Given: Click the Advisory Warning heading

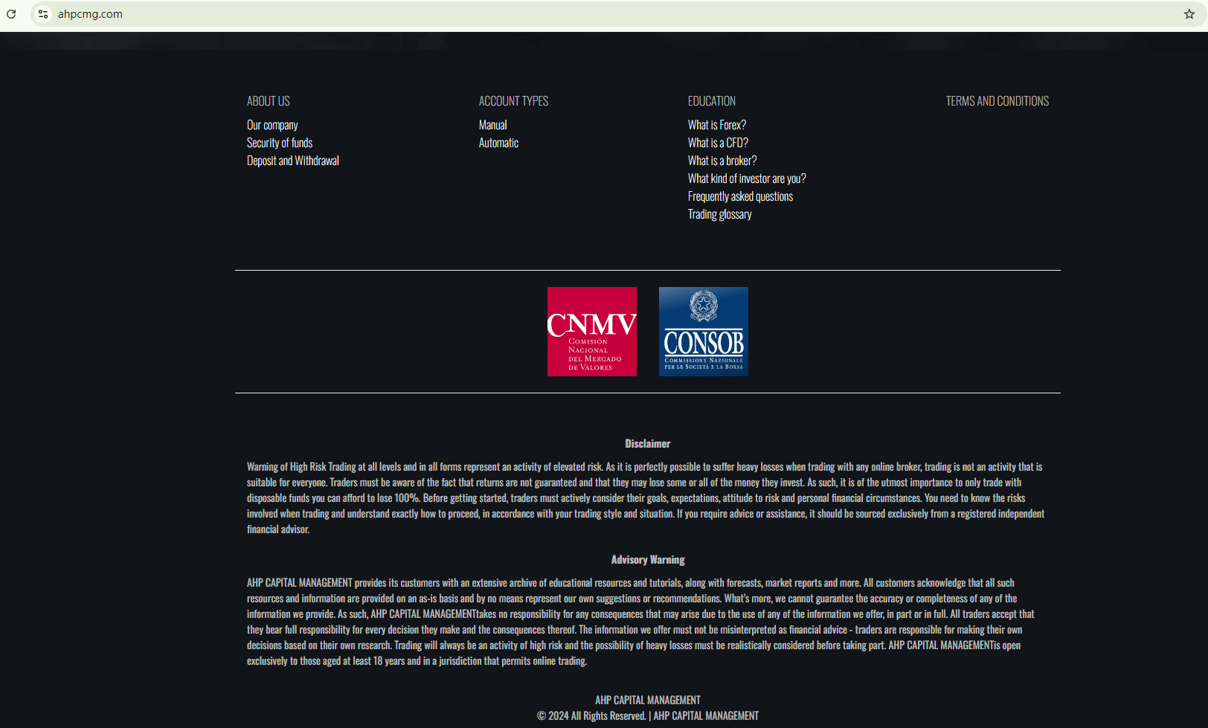Looking at the screenshot, I should (648, 559).
